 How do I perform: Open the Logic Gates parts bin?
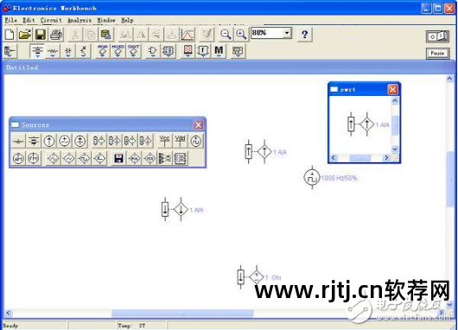click(152, 51)
